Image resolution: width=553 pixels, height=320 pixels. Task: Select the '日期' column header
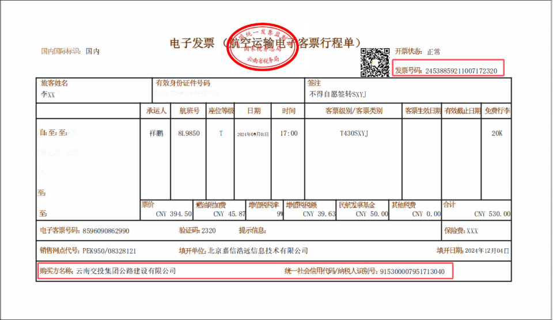tap(253, 111)
